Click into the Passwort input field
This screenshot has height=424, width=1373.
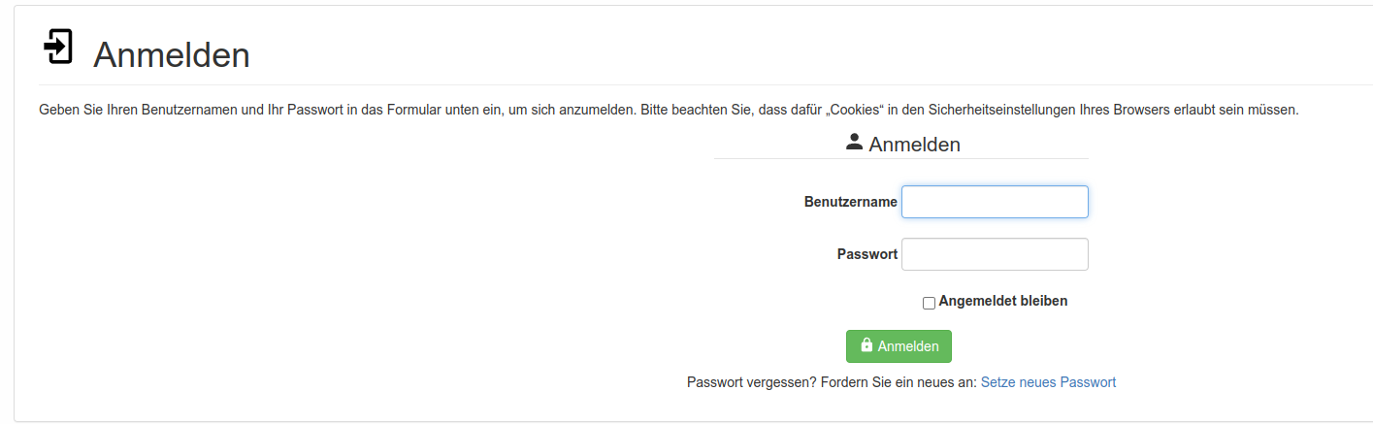[995, 254]
